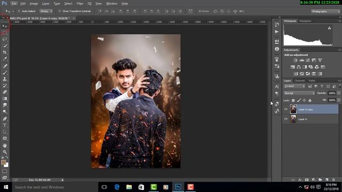Open the Filter menu
The width and height of the screenshot is (342, 192).
coord(80,4)
